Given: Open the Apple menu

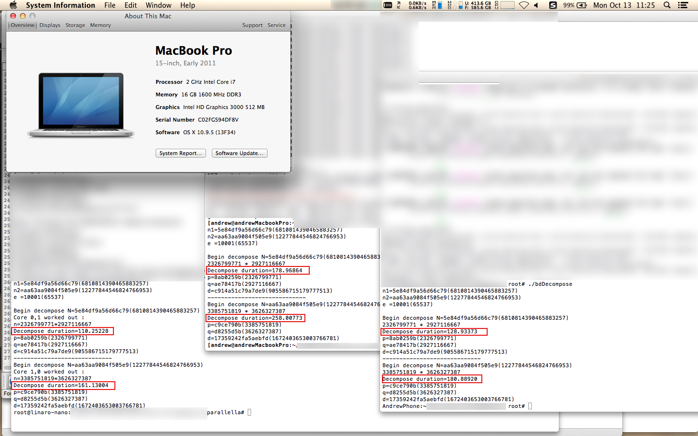Looking at the screenshot, I should click(x=13, y=5).
